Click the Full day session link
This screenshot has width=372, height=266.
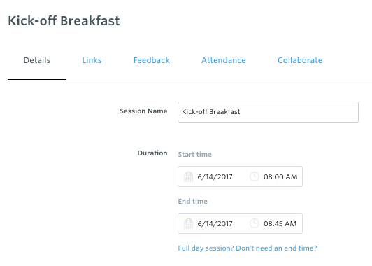pyautogui.click(x=248, y=248)
